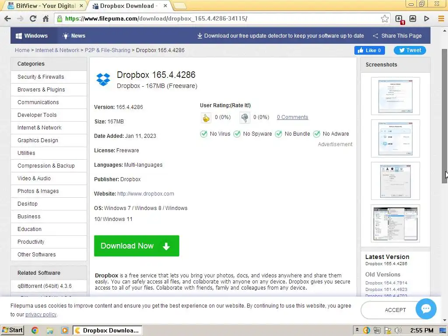
Task: Go to Home breadcrumb link
Action: pos(22,50)
